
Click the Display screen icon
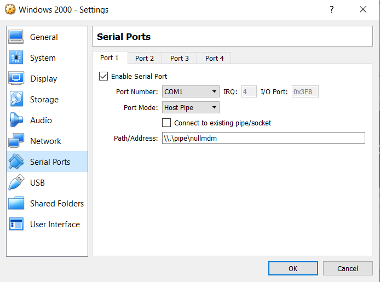(16, 78)
